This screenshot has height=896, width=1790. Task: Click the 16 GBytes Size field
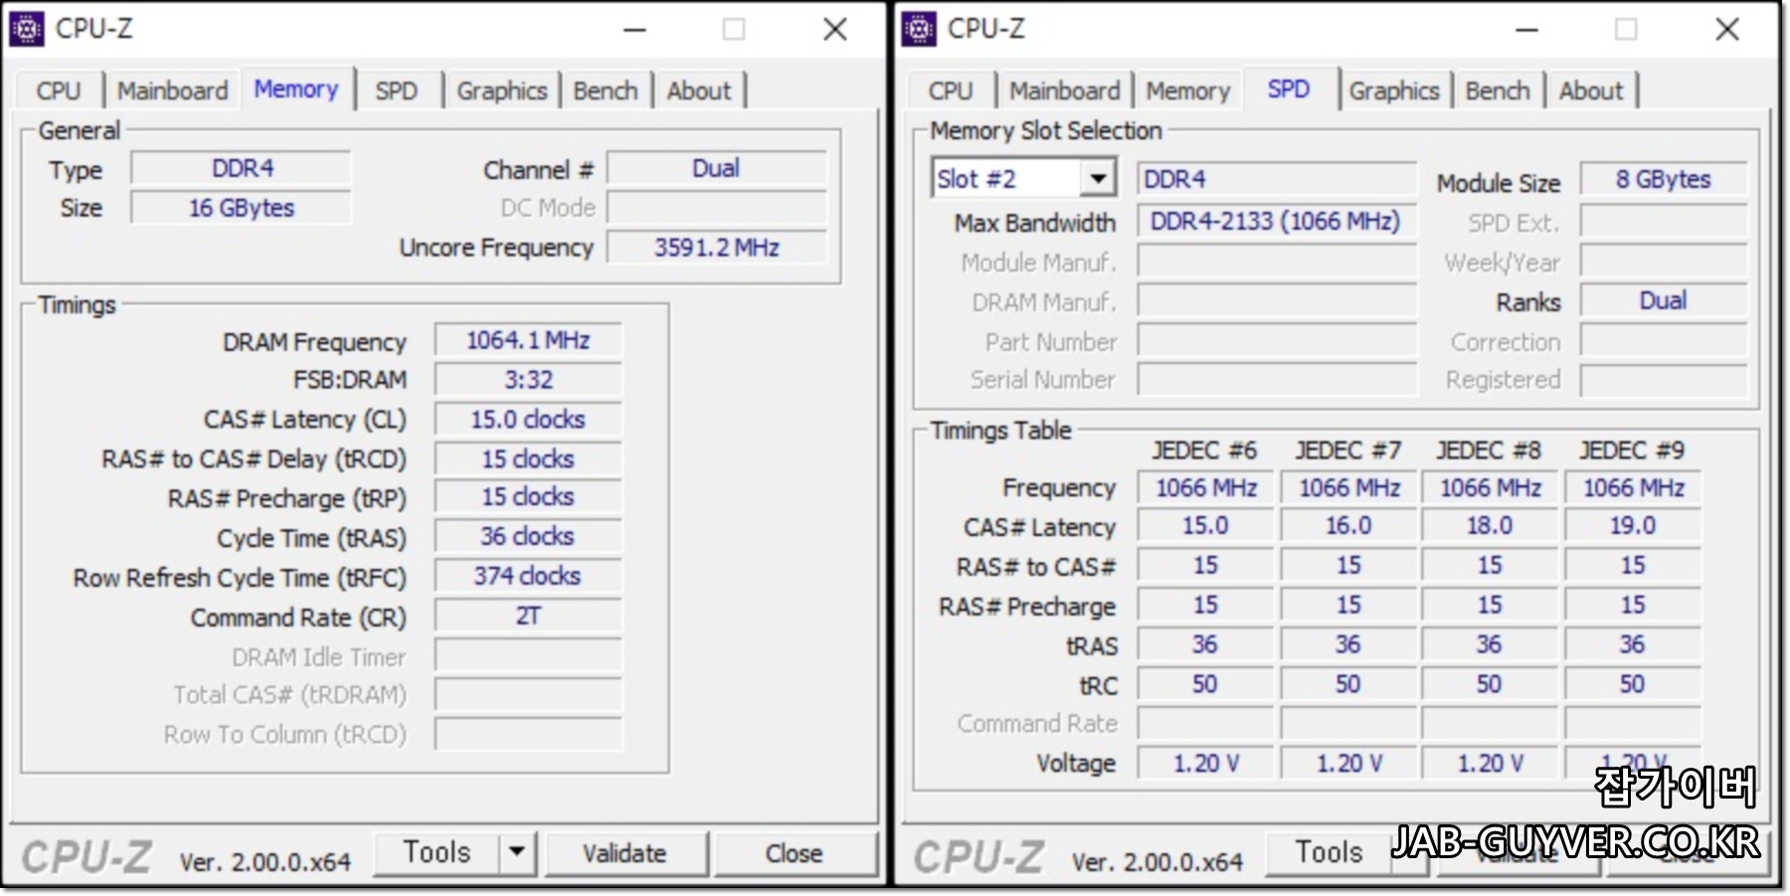tap(242, 208)
